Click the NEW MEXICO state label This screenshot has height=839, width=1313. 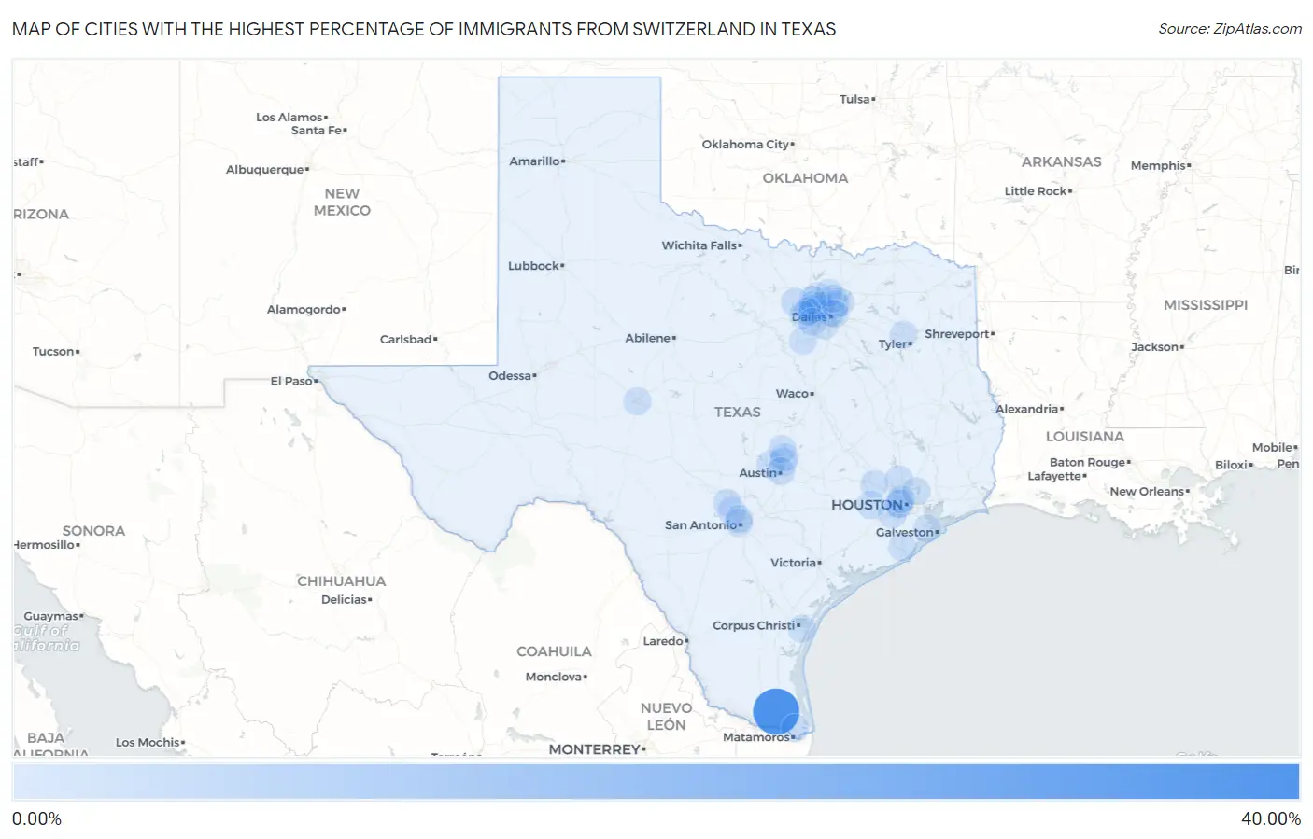coord(342,203)
